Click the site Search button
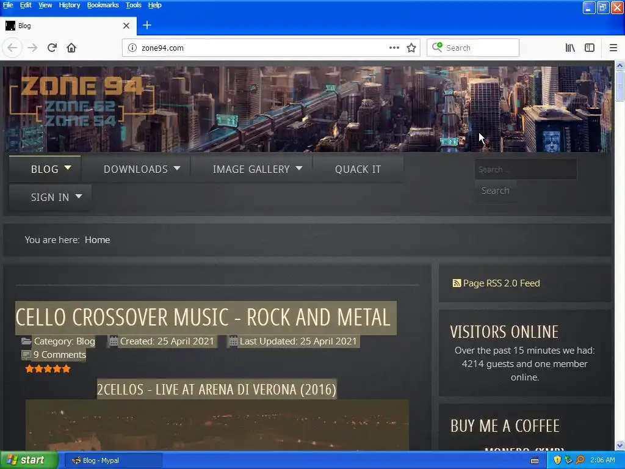This screenshot has width=625, height=469. point(495,191)
